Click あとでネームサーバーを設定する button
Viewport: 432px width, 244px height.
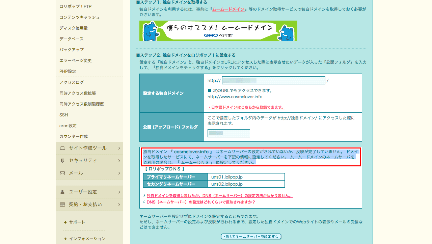pos(251,237)
